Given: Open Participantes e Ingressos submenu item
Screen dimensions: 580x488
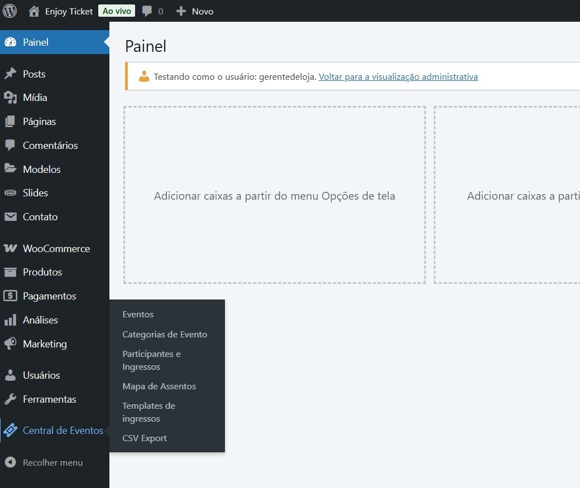Looking at the screenshot, I should tap(151, 360).
